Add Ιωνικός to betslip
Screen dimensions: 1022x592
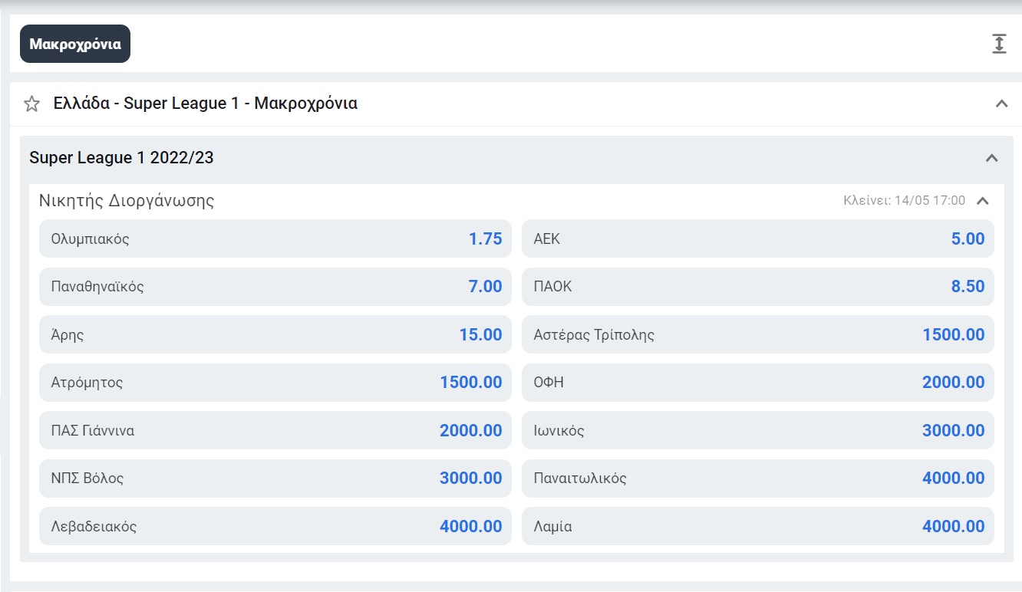pyautogui.click(x=758, y=430)
